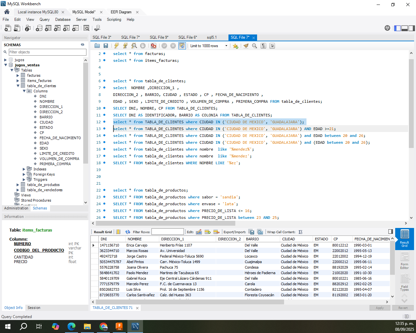Screen dimensions: 416x333
Task: Open the Form Editor result view
Action: (404, 261)
